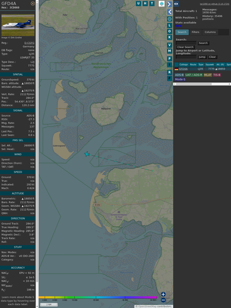The height and width of the screenshot is (308, 231).
Task: Click the center-on-aircraft target icon
Action: click(x=169, y=19)
